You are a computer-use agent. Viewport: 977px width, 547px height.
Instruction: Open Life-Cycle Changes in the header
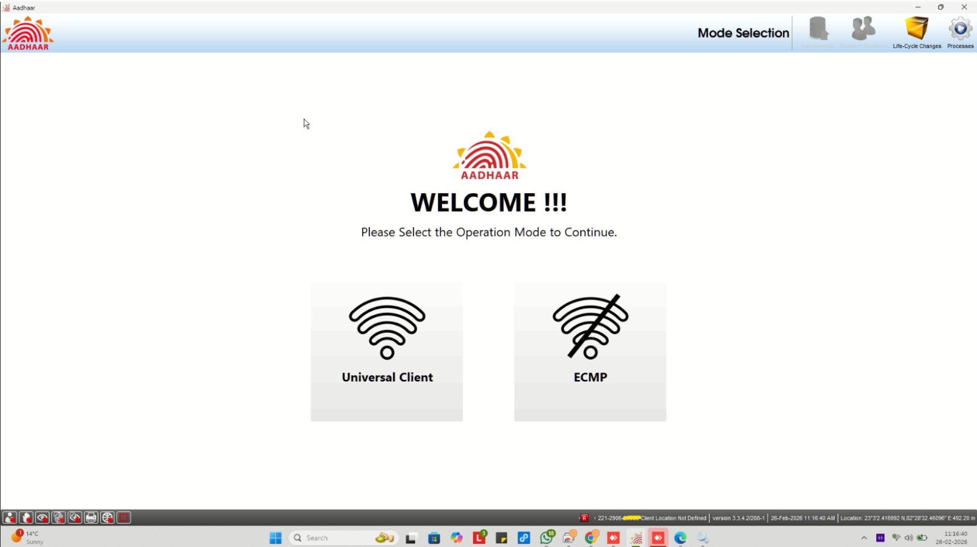coord(917,33)
